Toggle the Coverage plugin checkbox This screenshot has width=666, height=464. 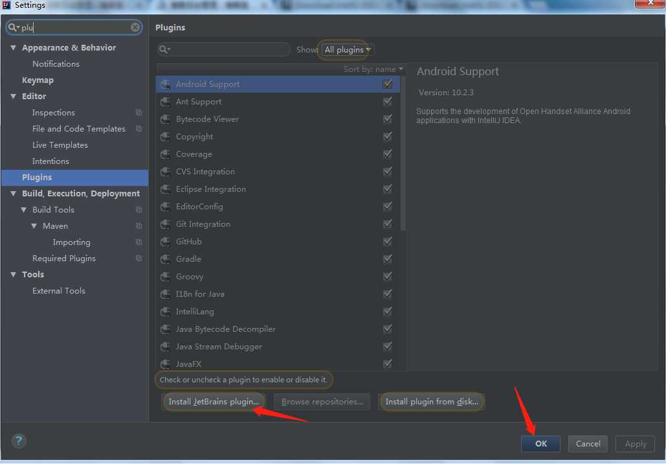click(x=387, y=154)
